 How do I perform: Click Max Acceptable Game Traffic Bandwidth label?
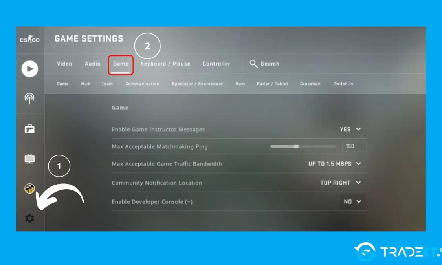[x=167, y=164]
